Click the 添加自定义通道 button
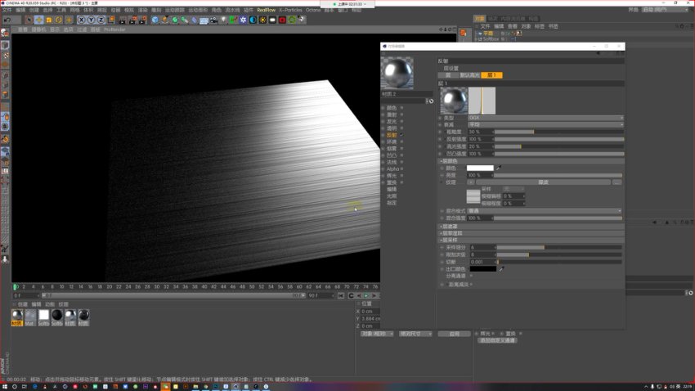Viewport: 695px width, 391px height. click(x=497, y=340)
